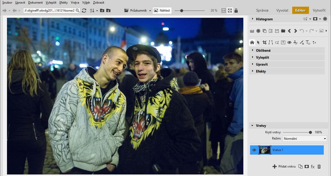The height and width of the screenshot is (176, 331).
Task: Click the overlapping pages copy icon in toolbar
Action: pos(265,31)
